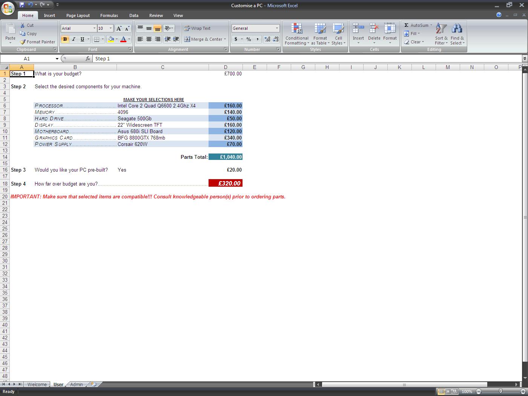
Task: Apply borders with the Borders button
Action: (97, 39)
